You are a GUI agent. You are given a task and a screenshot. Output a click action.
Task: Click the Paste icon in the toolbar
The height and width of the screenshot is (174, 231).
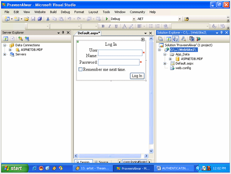(x=61, y=19)
